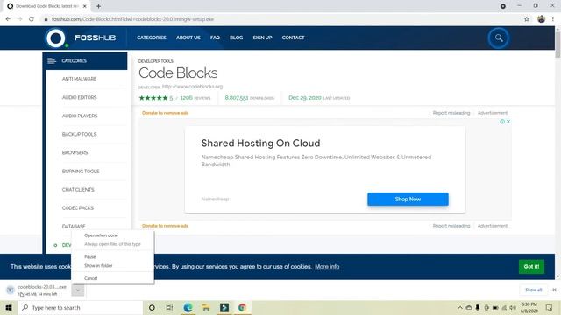Click the Windows taskbar search box
Image resolution: width=561 pixels, height=315 pixels.
pyautogui.click(x=81, y=307)
